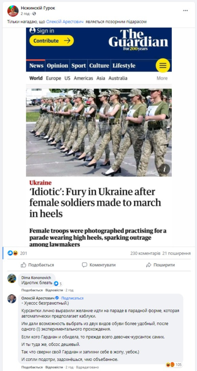Click Нєжинскій Гурок profile avatar

[13, 11]
